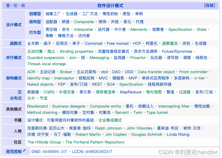The width and height of the screenshot is (222, 158).
Task: Open the Ralph Johnson link
Action: click(x=108, y=128)
